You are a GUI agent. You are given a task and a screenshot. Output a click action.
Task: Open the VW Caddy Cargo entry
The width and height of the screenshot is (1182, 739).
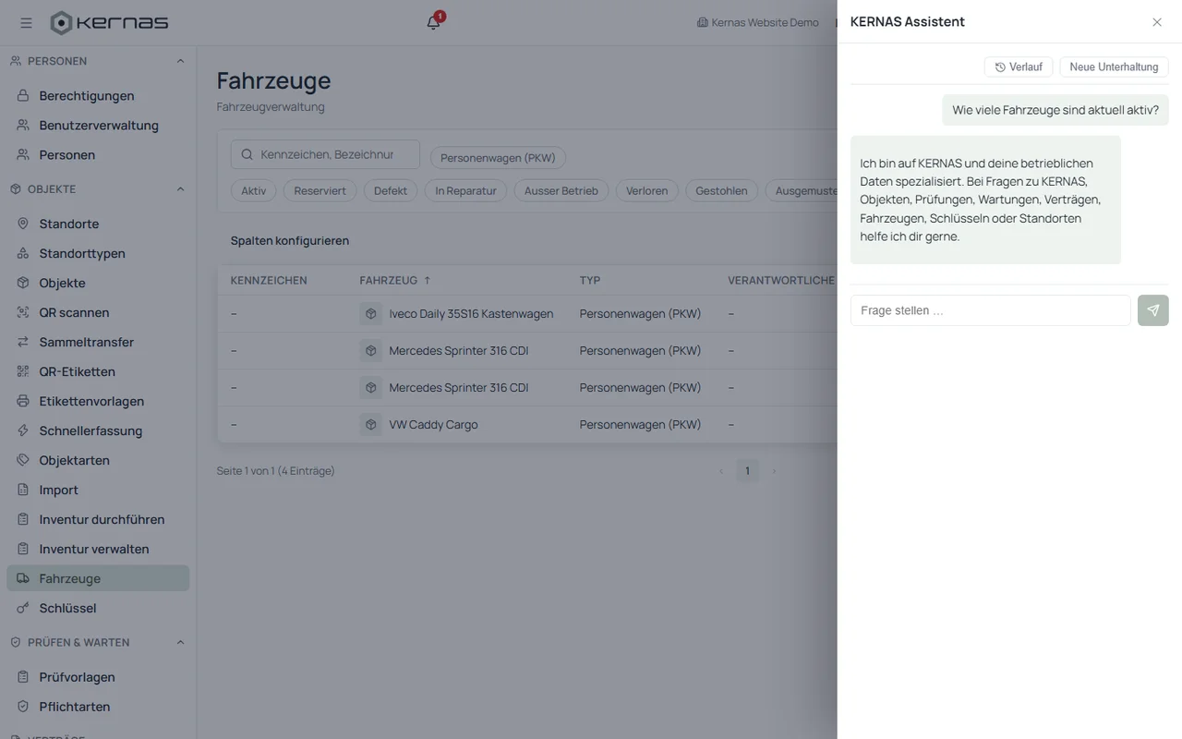[527, 424]
